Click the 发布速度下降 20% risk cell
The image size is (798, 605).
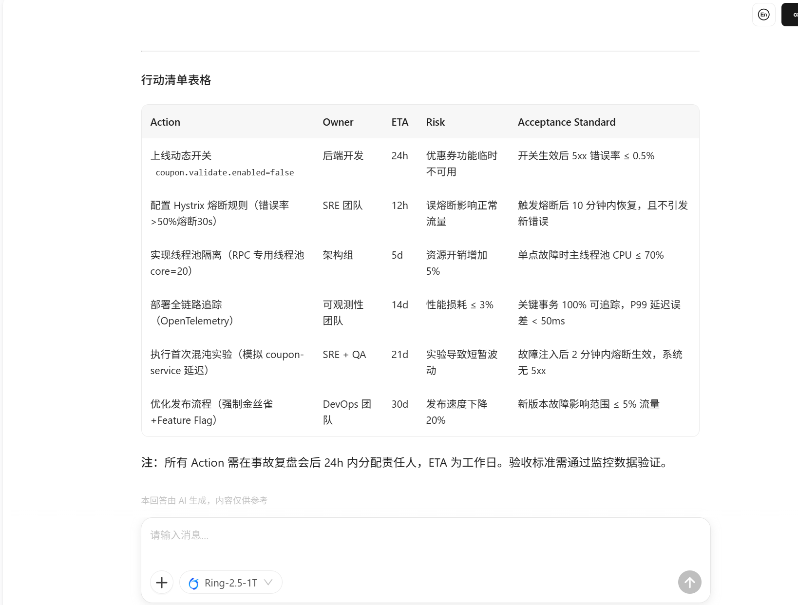456,412
